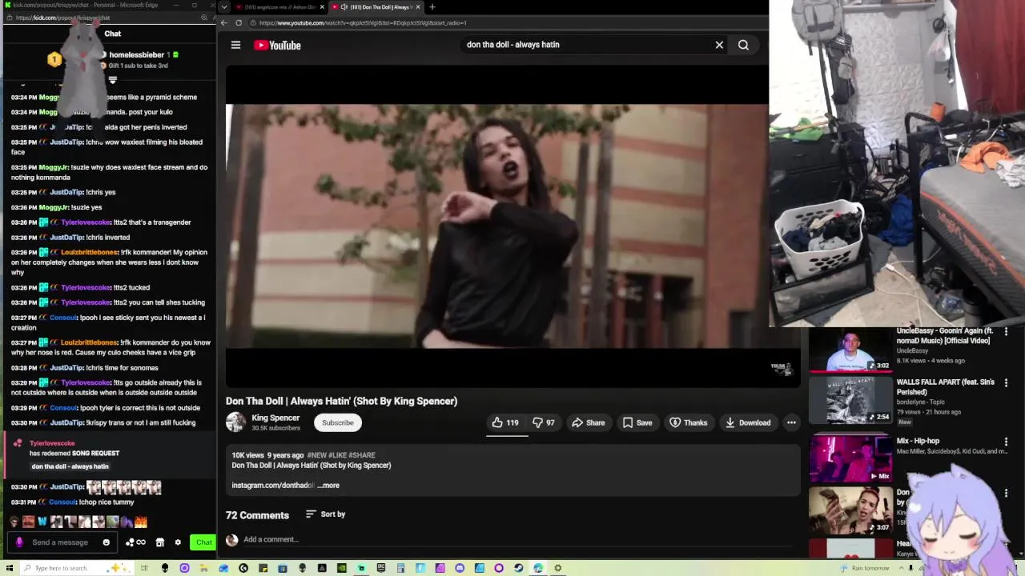This screenshot has height=576, width=1025.
Task: Open the Kick chat shop icon
Action: [159, 542]
